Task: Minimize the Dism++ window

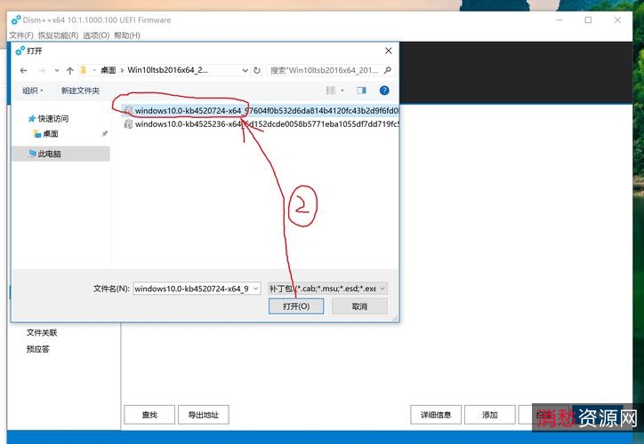Action: coord(559,20)
